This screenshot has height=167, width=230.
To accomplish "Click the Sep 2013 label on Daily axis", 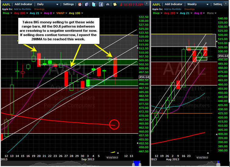I will [x=88, y=159].
